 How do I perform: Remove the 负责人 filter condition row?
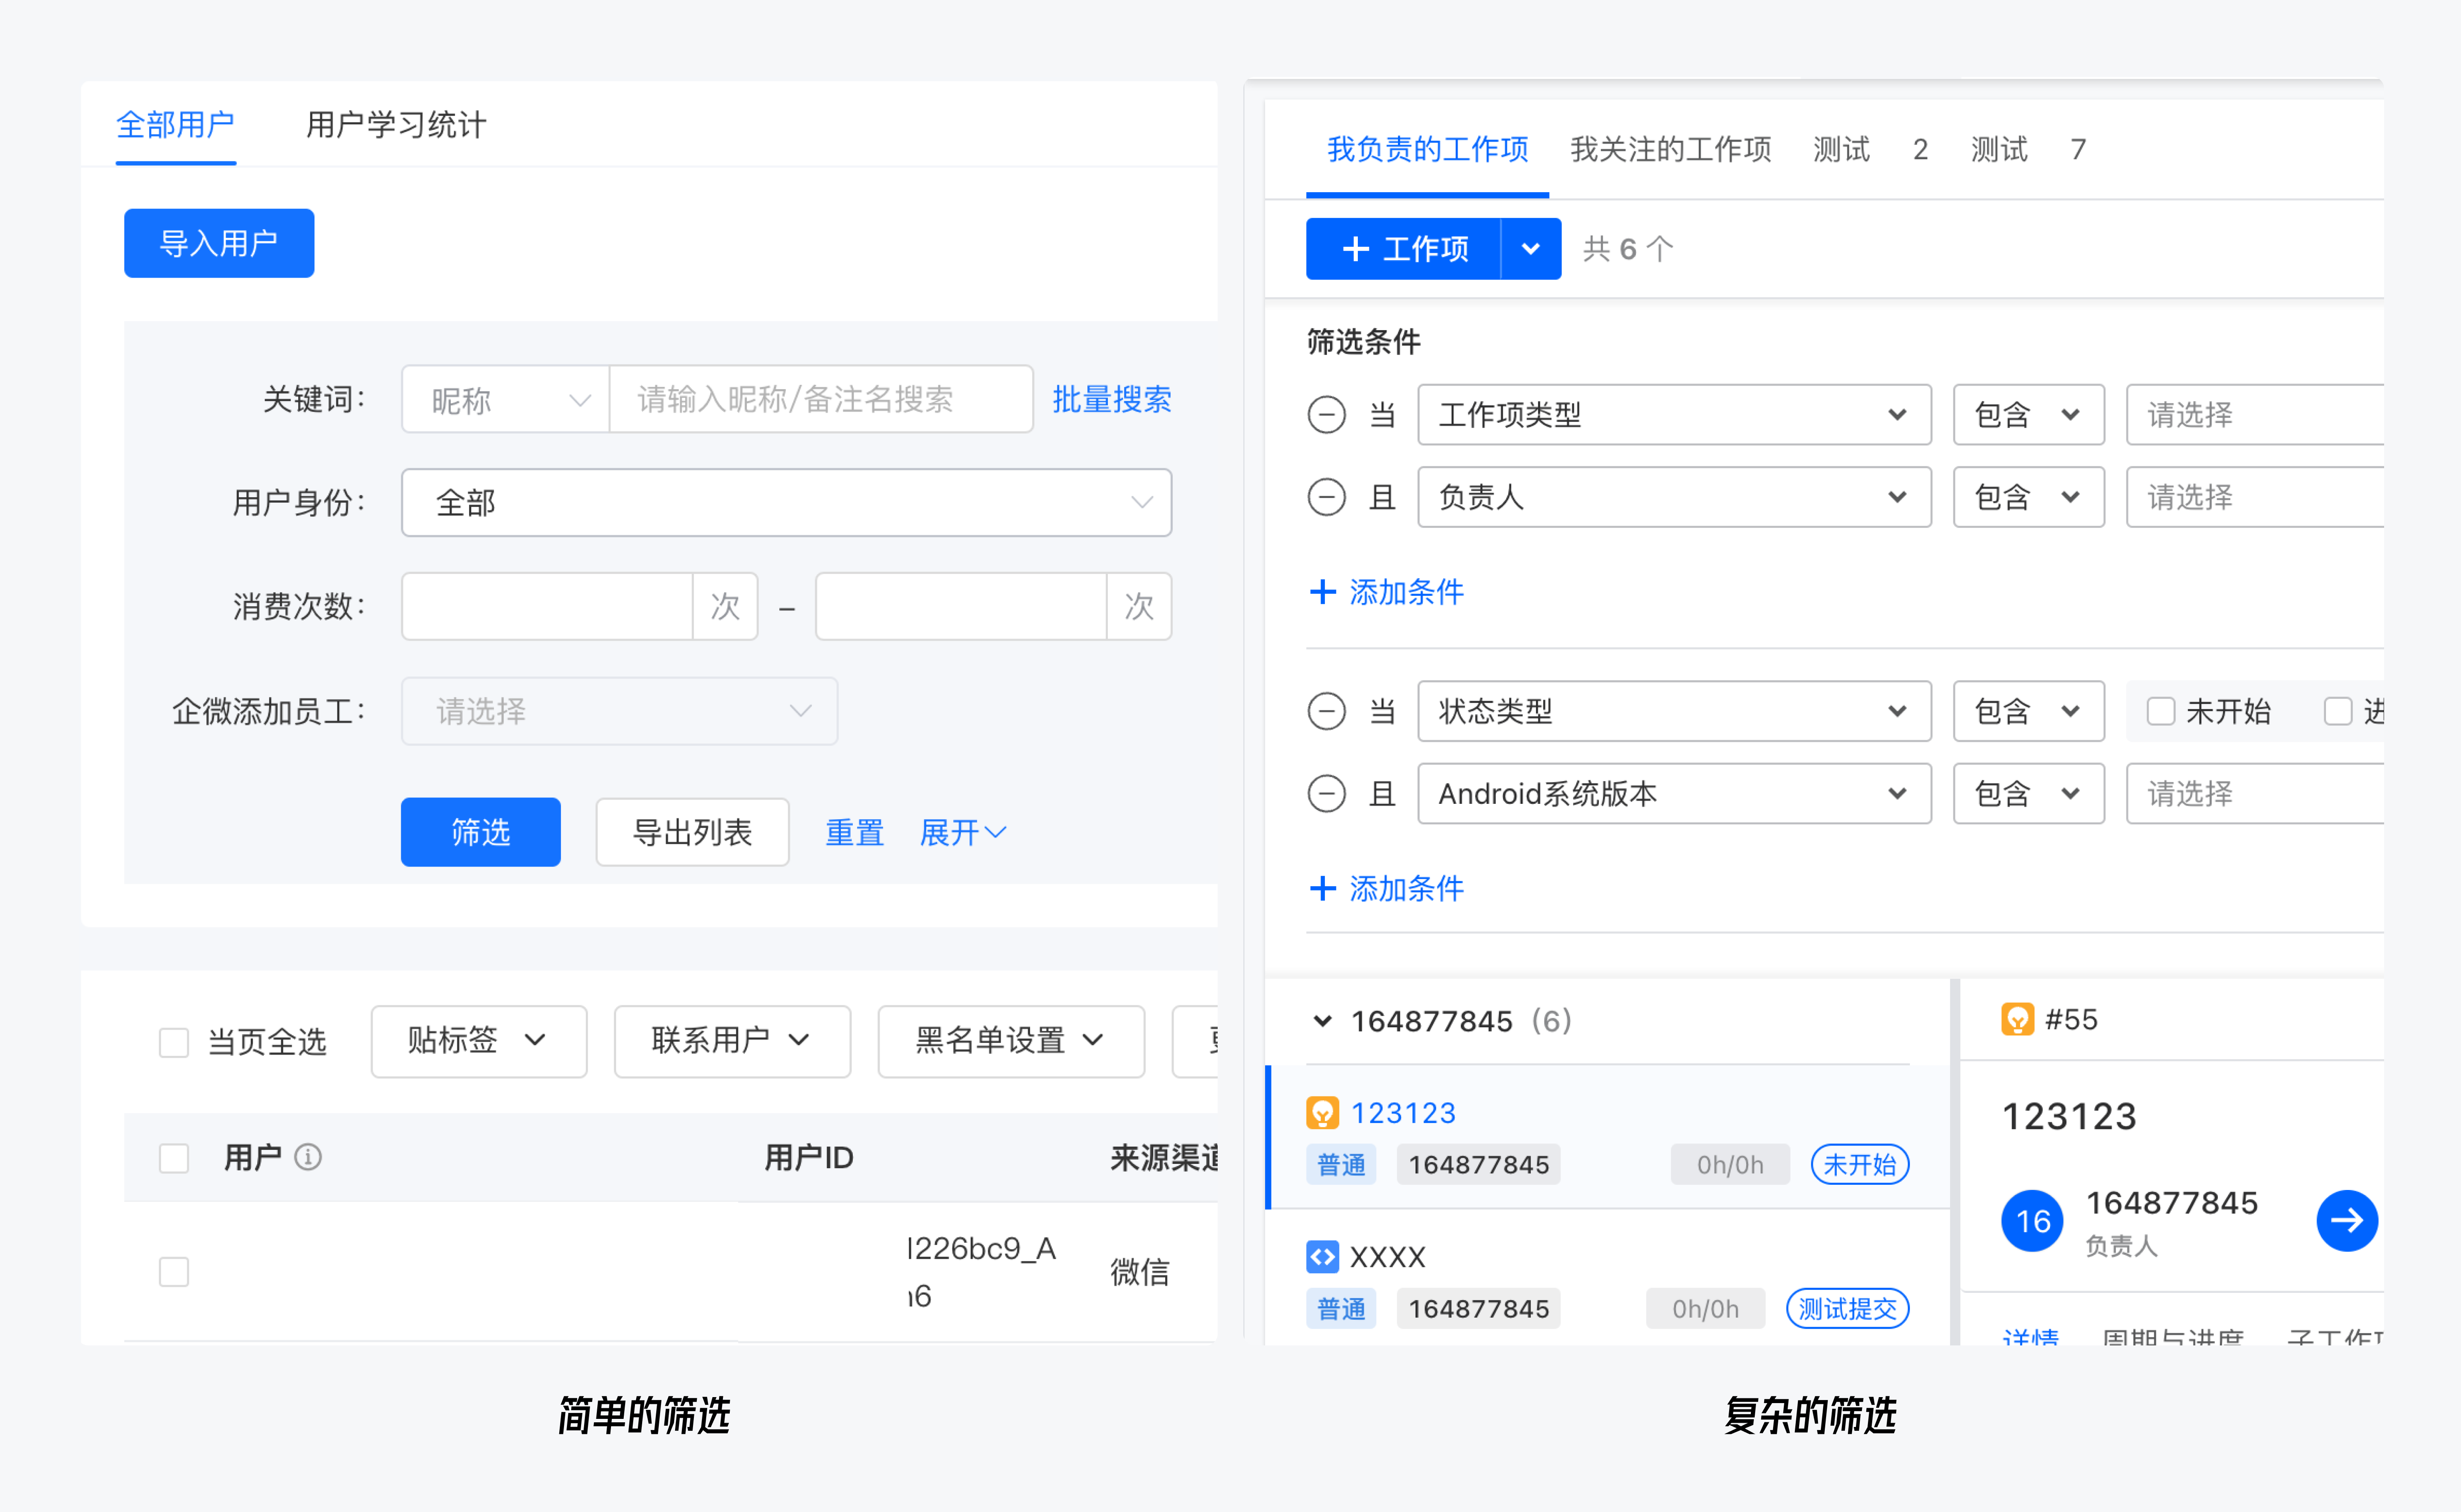point(1326,497)
